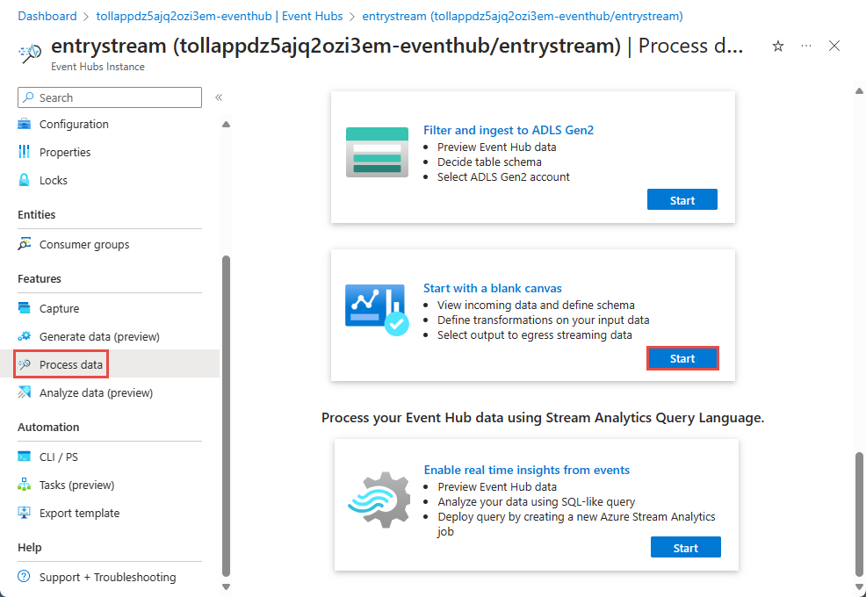
Task: Go to Dashboard breadcrumb link
Action: (x=47, y=16)
